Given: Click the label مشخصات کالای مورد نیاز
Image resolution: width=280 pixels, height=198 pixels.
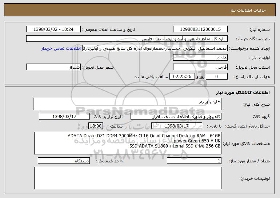Looking at the screenshot, I should 247,144.
